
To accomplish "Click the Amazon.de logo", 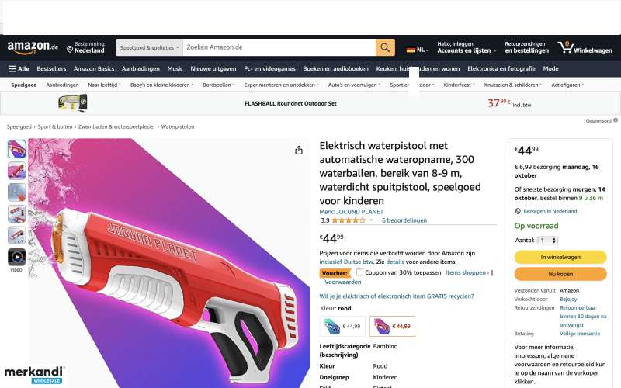I will point(33,47).
